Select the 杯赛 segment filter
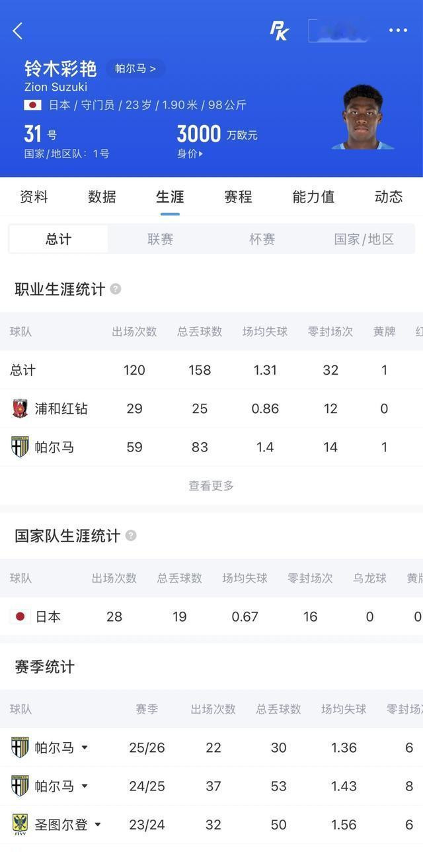This screenshot has height=852, width=423. click(262, 239)
